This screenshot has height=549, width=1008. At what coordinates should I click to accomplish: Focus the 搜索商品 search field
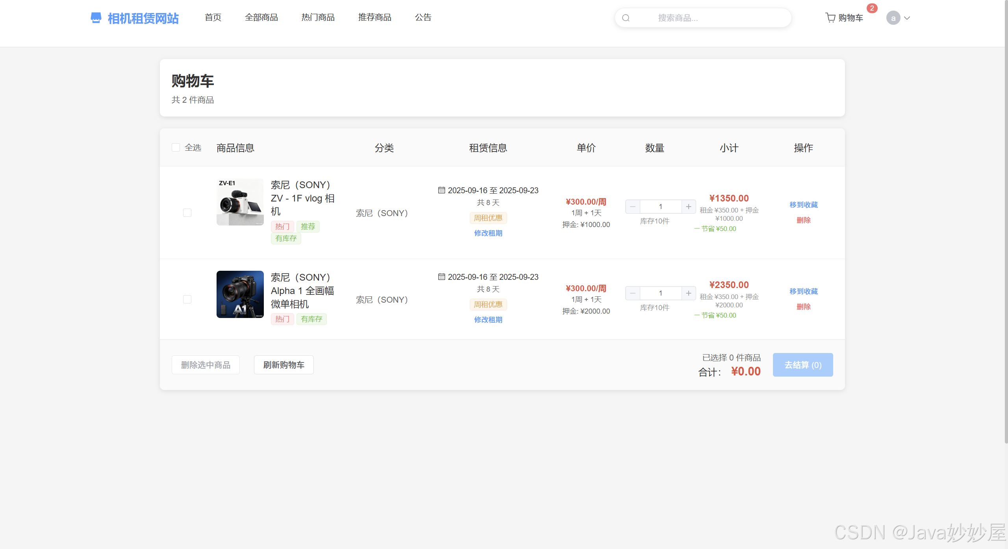click(x=703, y=18)
